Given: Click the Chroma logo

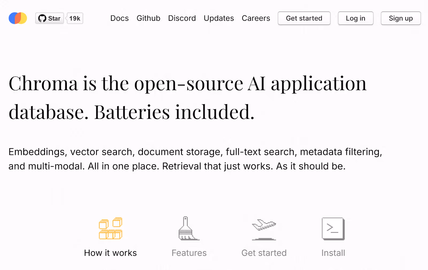Looking at the screenshot, I should pos(18,18).
